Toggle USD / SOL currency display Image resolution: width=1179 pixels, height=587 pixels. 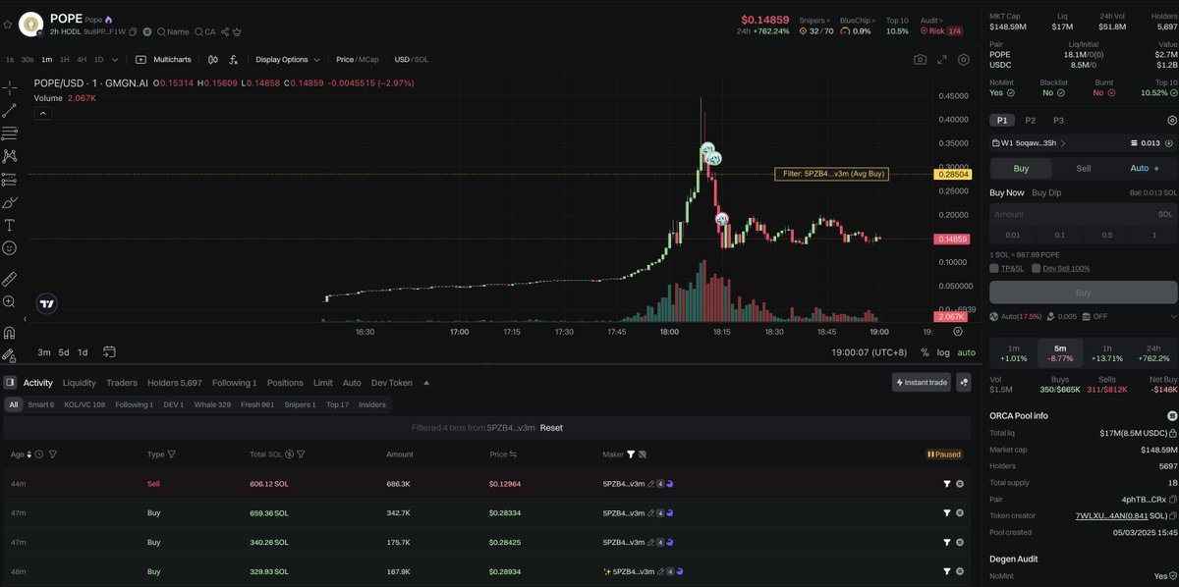412,60
